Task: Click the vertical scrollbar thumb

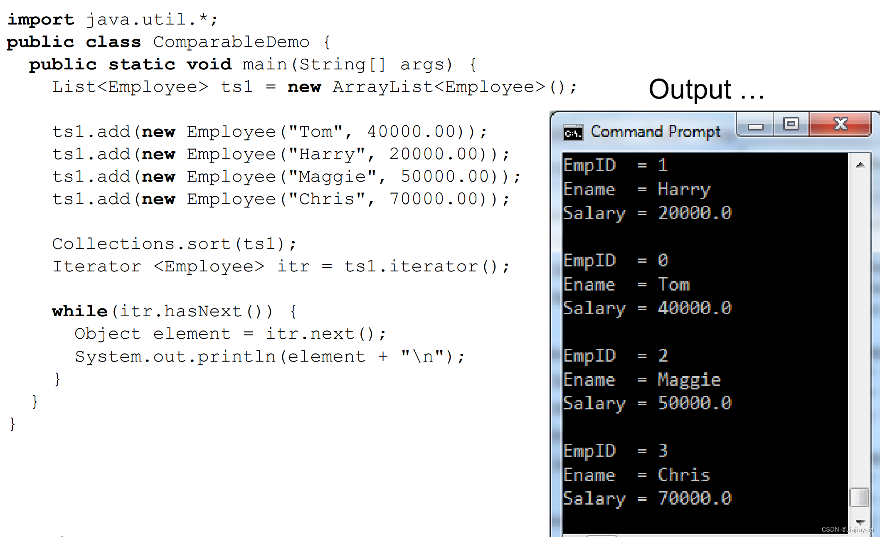Action: point(859,497)
